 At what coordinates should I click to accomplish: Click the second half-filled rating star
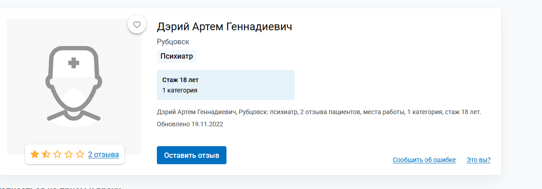coord(46,154)
